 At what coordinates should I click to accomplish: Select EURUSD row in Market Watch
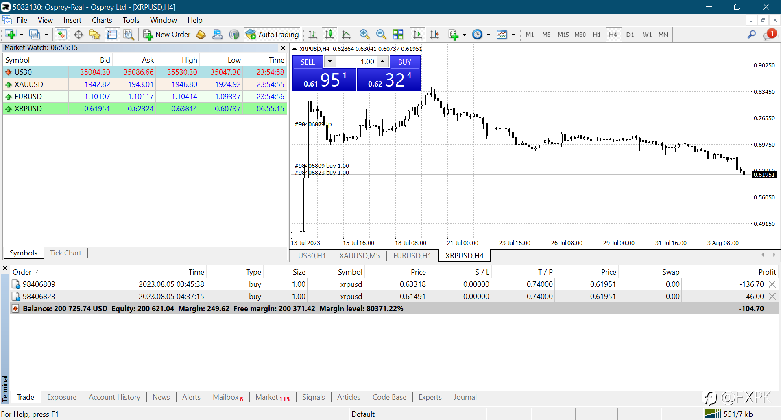point(145,96)
